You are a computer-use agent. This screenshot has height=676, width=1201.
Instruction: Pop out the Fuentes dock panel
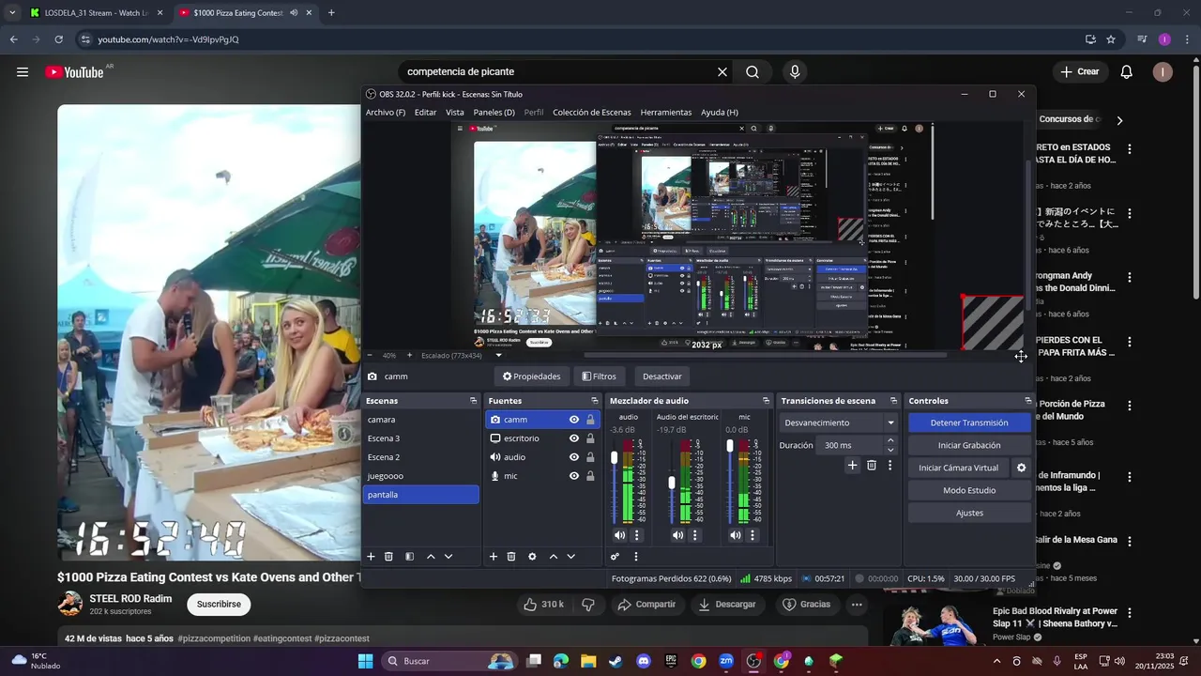pos(594,401)
